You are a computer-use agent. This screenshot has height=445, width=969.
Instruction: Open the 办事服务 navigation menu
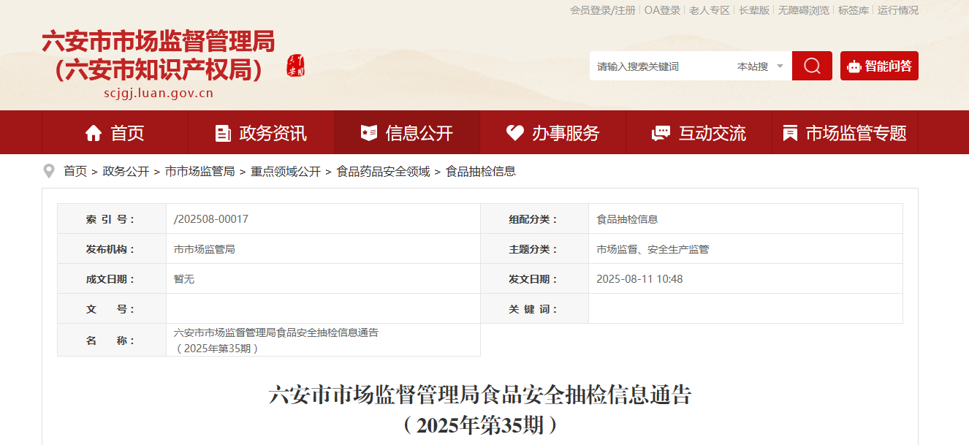[x=553, y=132]
